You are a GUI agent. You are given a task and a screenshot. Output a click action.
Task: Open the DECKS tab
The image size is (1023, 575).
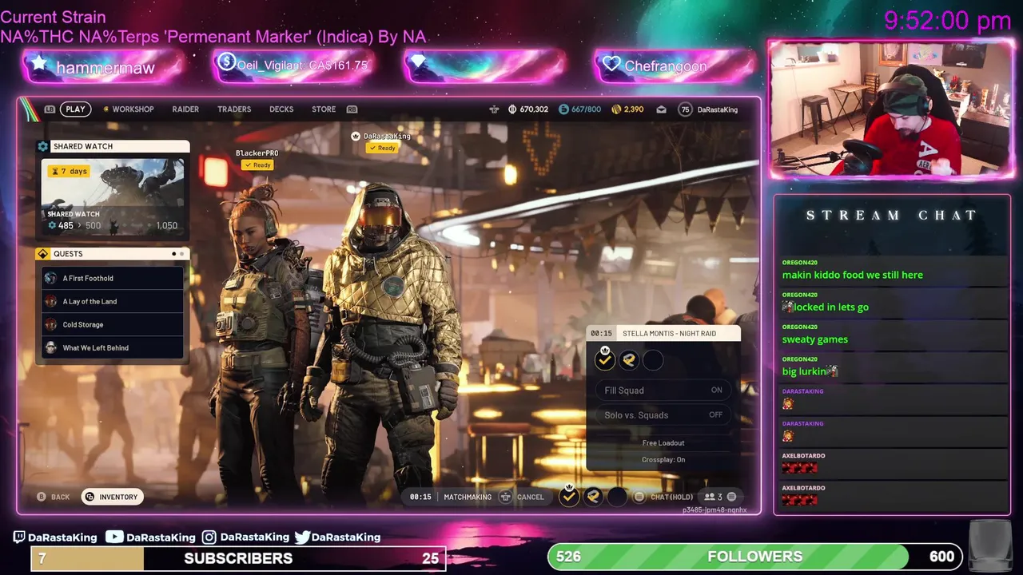tap(281, 109)
